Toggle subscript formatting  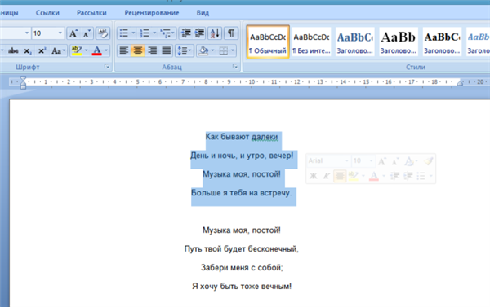tap(28, 50)
